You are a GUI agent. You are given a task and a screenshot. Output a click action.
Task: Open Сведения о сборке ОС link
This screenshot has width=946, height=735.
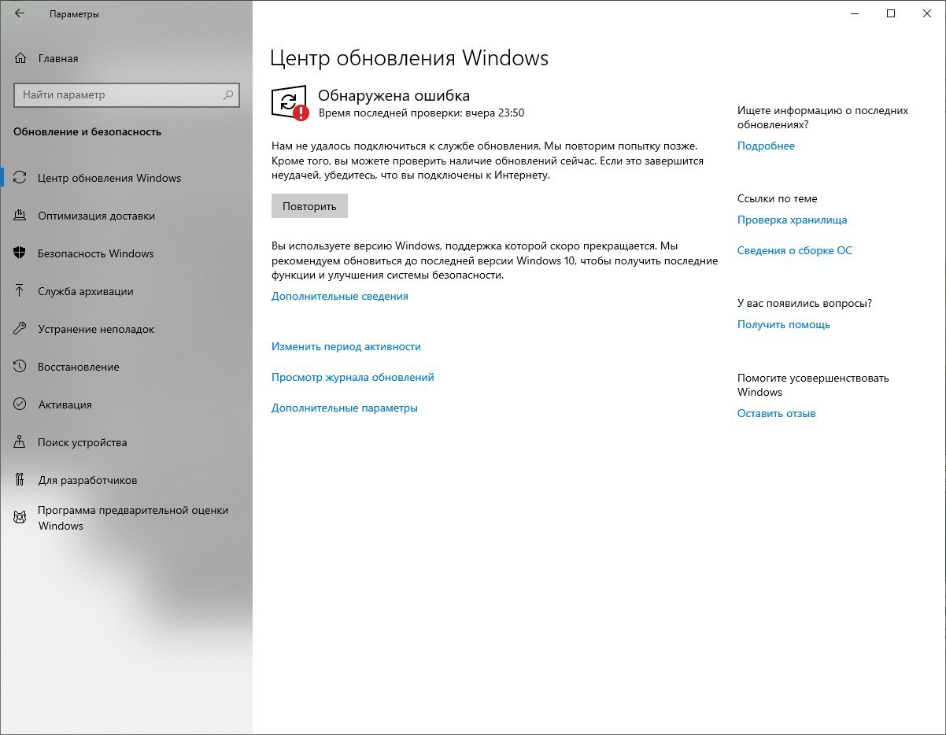pyautogui.click(x=795, y=251)
